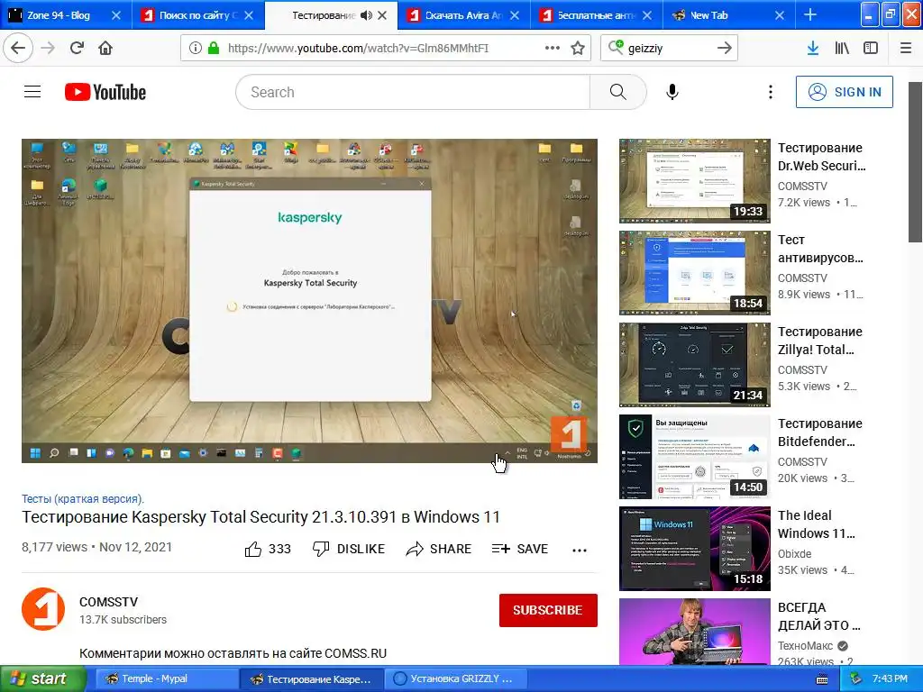Open the browser library icon
Viewport: 923px width, 692px height.
tap(842, 49)
